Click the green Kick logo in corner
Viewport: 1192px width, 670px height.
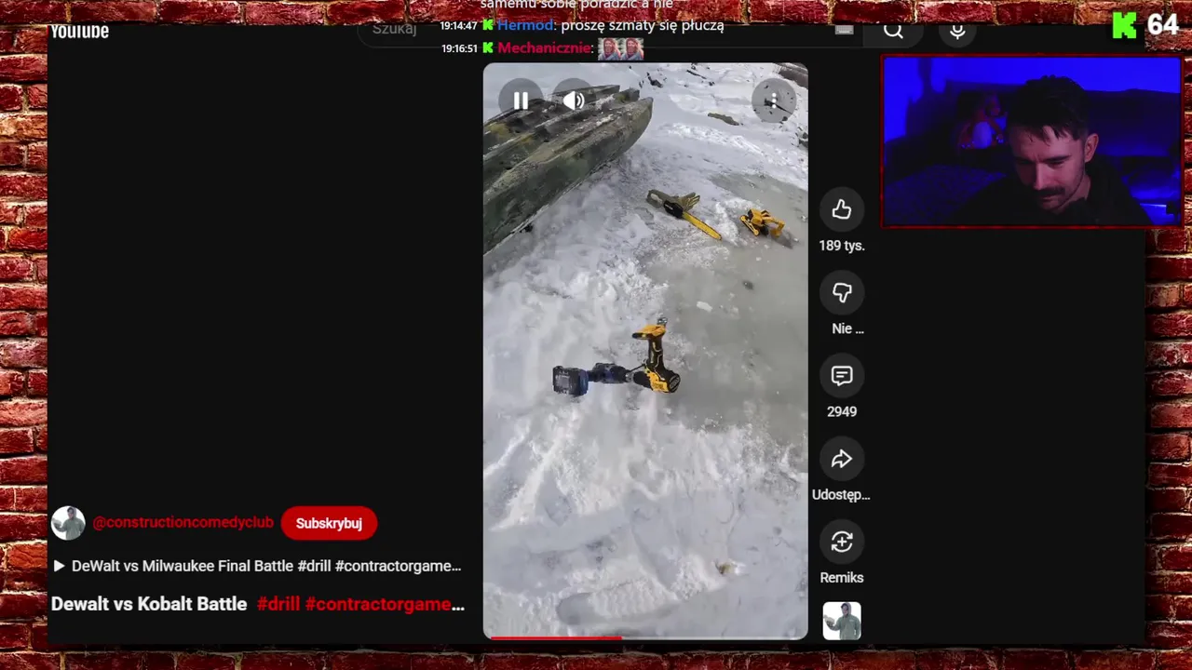point(1125,25)
